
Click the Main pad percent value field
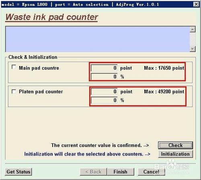tap(104, 77)
